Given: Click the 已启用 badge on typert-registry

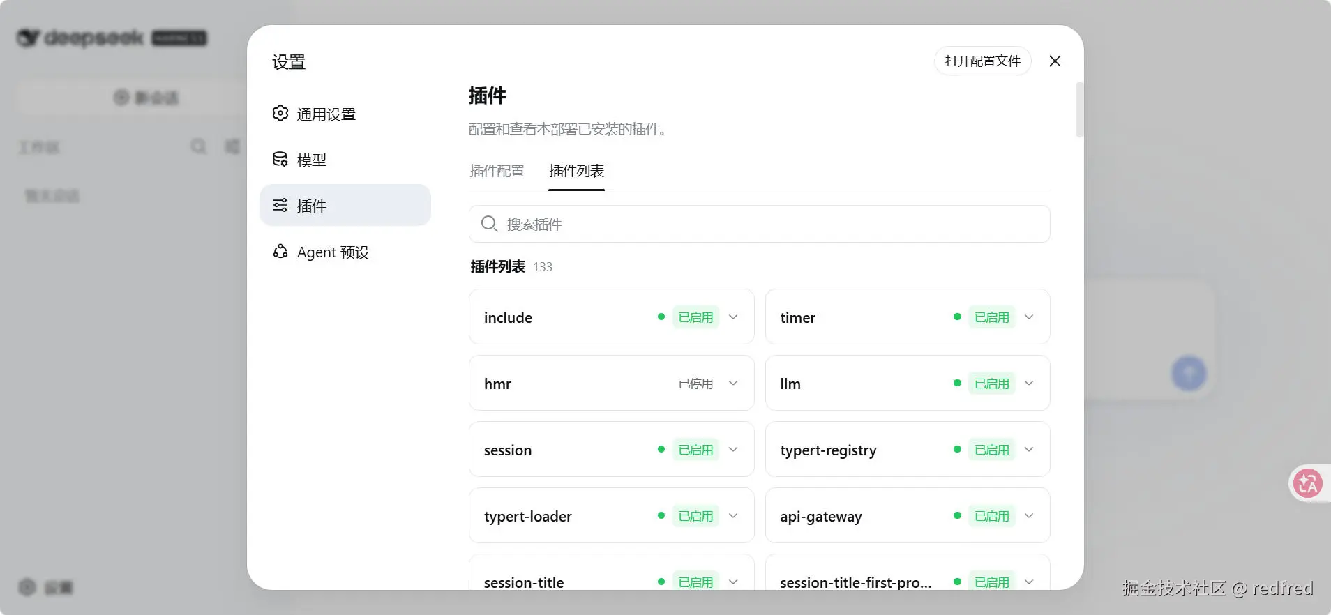Looking at the screenshot, I should (991, 450).
